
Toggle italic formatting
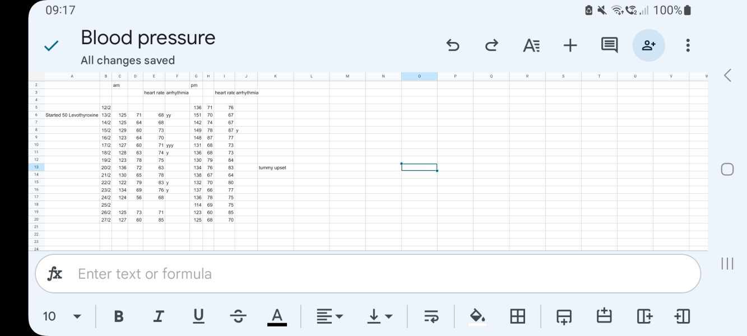pyautogui.click(x=159, y=316)
